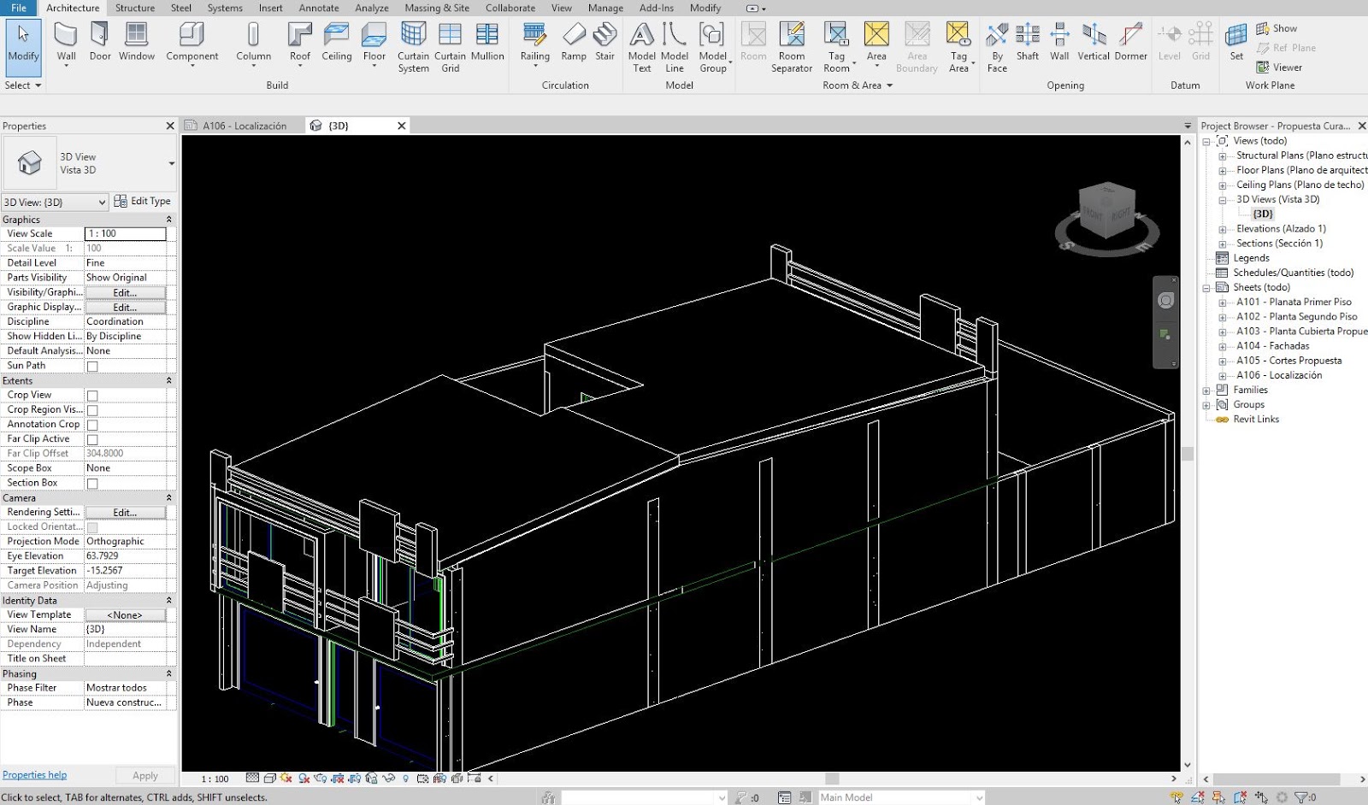Collapse the 3D Views (Vista 3D) branch
The width and height of the screenshot is (1368, 805).
coord(1224,198)
